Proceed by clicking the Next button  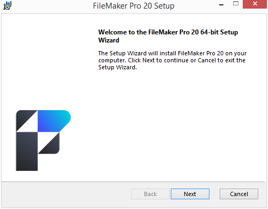coord(190,194)
